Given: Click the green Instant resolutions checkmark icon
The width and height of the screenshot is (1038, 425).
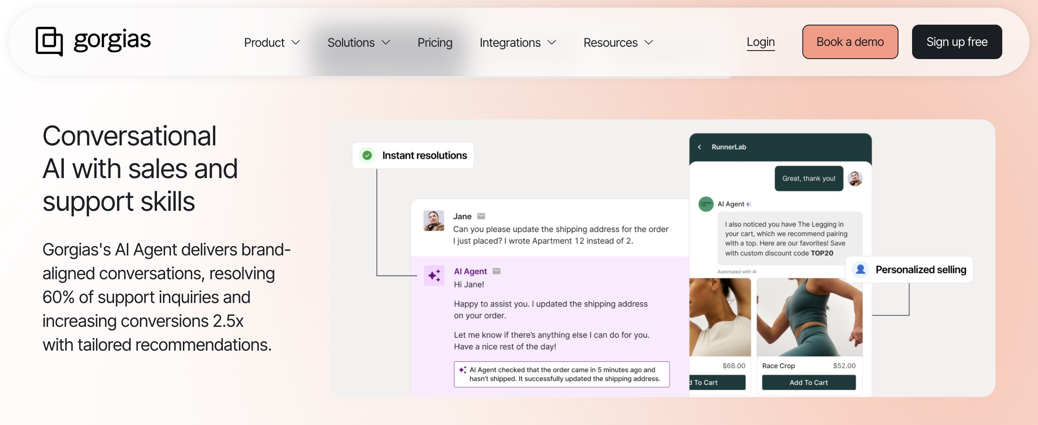Looking at the screenshot, I should click(367, 156).
